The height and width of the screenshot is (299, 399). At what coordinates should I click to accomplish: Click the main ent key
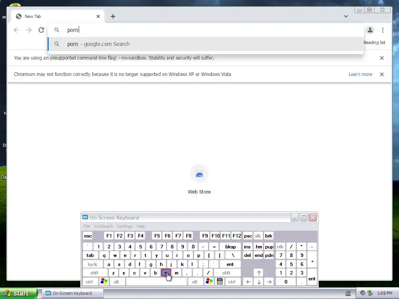(230, 264)
